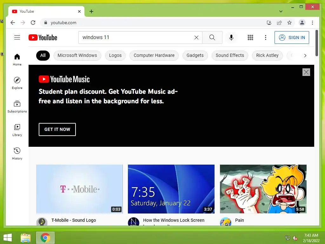The image size is (325, 244).
Task: Click the Pain video title
Action: coord(239,220)
